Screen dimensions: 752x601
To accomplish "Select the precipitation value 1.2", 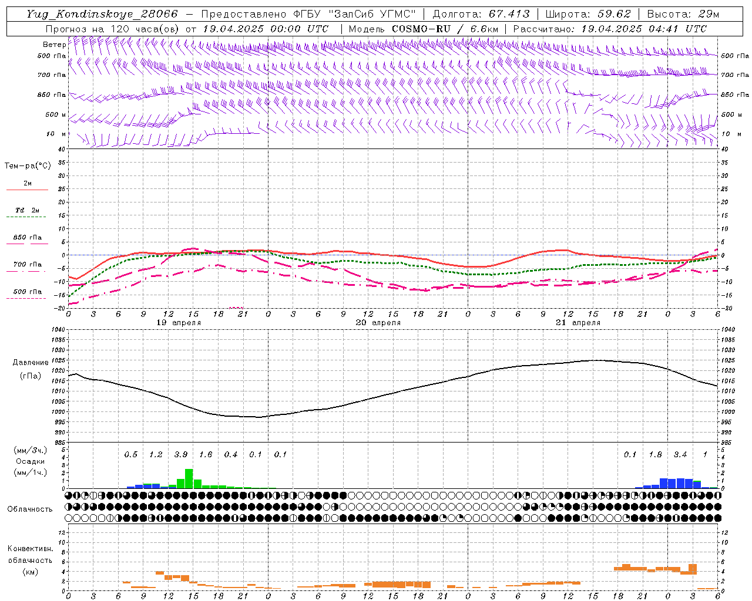I will (x=156, y=455).
